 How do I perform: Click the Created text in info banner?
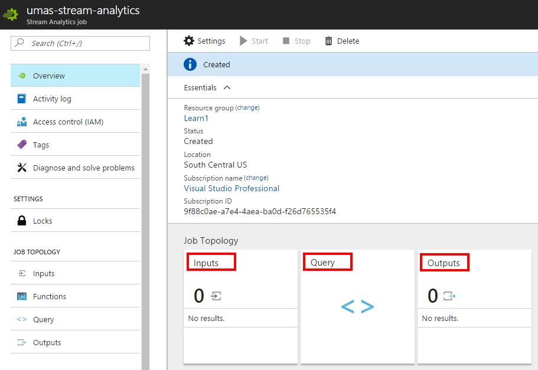[x=217, y=64]
